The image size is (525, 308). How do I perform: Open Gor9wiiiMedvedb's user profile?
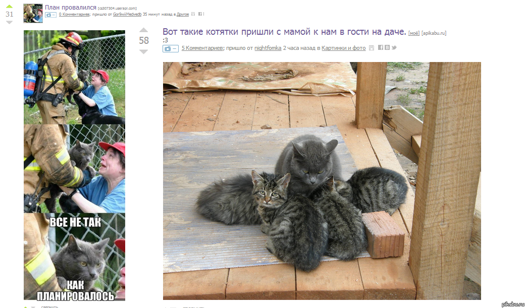(x=127, y=15)
